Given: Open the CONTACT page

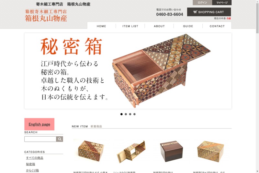Looking at the screenshot, I should point(217,26).
